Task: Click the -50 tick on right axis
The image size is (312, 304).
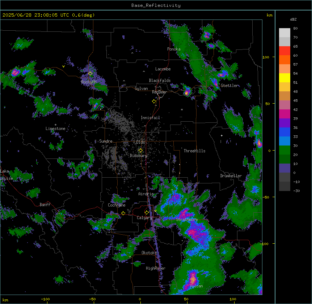Action: [266, 197]
